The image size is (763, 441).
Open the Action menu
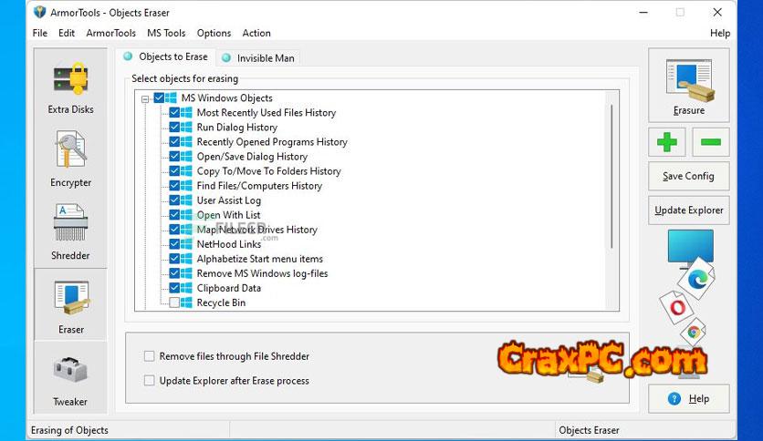pyautogui.click(x=256, y=33)
